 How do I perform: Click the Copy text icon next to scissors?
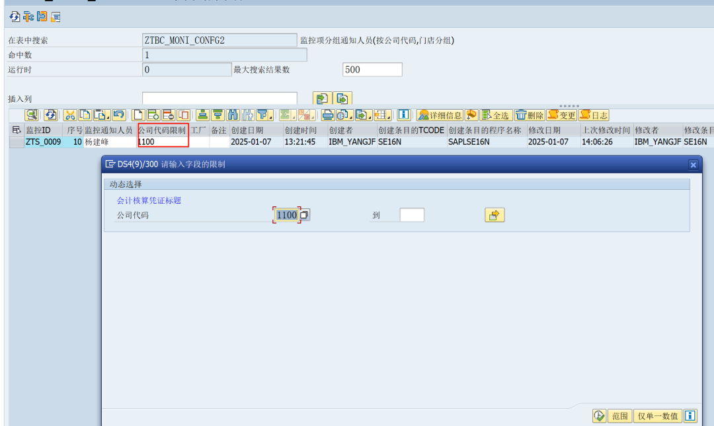click(x=85, y=115)
